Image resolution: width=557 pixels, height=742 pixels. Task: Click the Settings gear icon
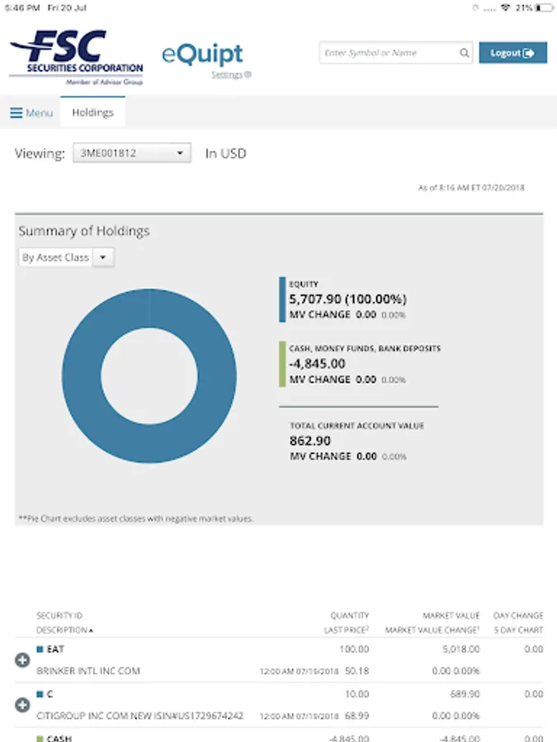pos(248,75)
